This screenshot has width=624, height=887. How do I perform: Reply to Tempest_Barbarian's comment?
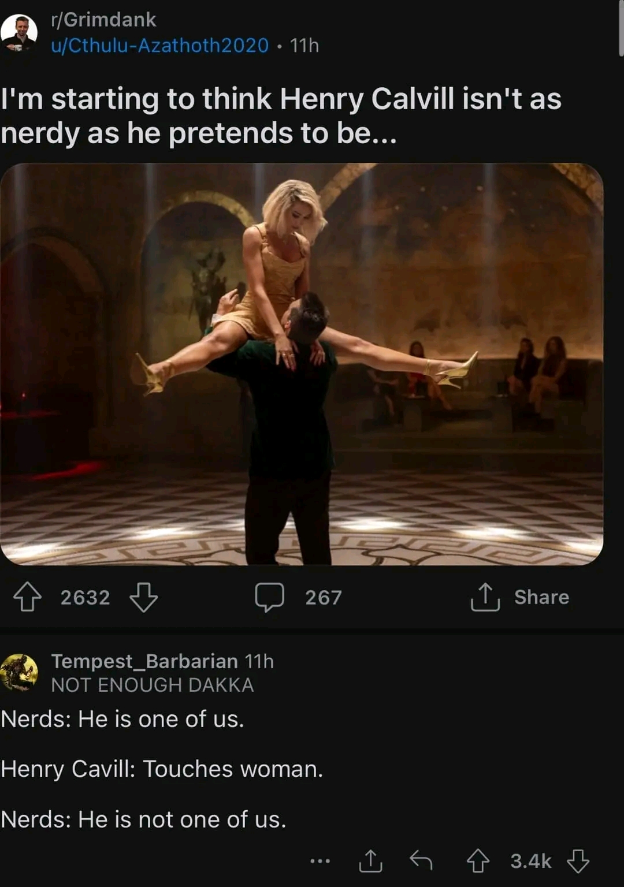(421, 860)
